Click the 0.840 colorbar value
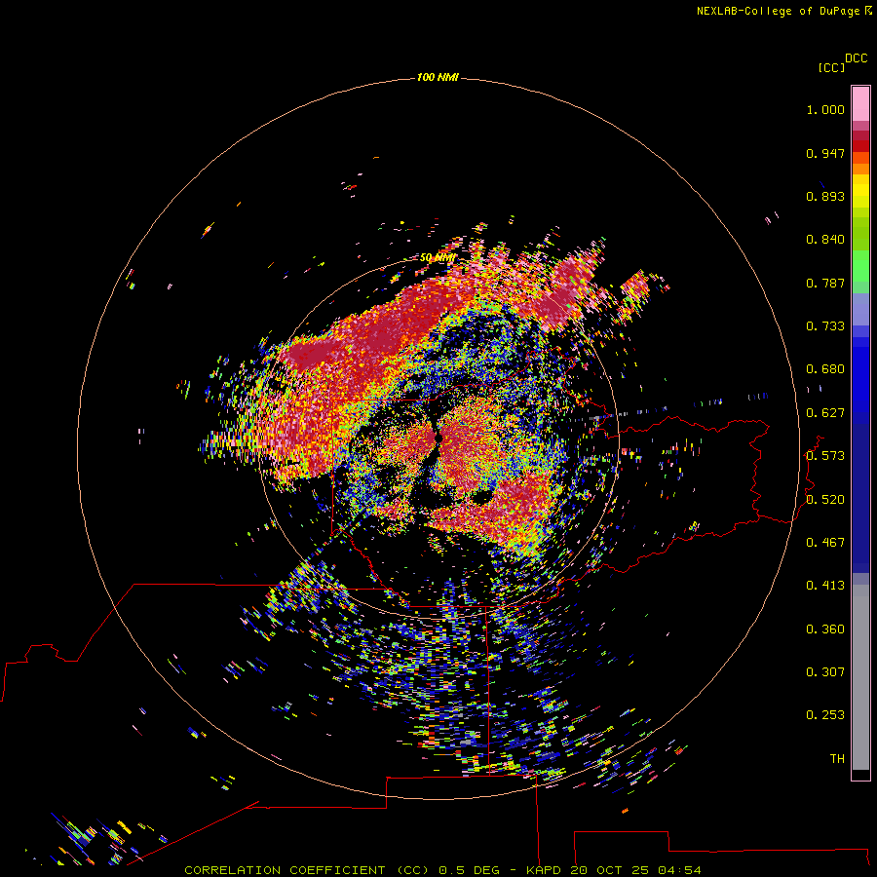Screen dimensions: 877x877 [x=825, y=240]
